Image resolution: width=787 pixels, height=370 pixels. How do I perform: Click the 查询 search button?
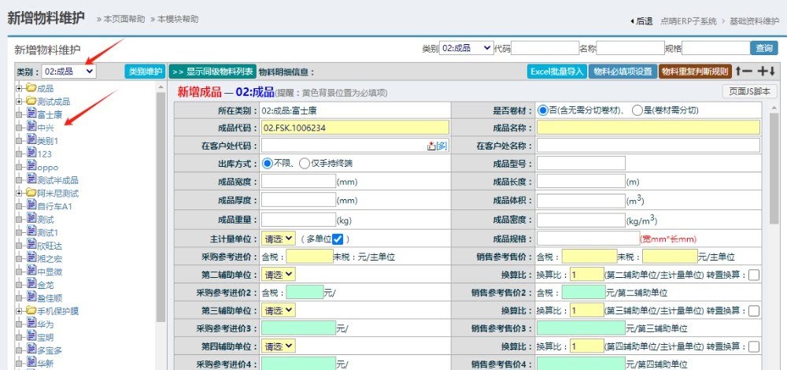(764, 48)
